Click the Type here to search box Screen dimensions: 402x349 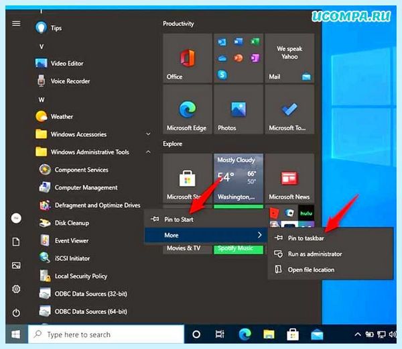click(x=106, y=334)
